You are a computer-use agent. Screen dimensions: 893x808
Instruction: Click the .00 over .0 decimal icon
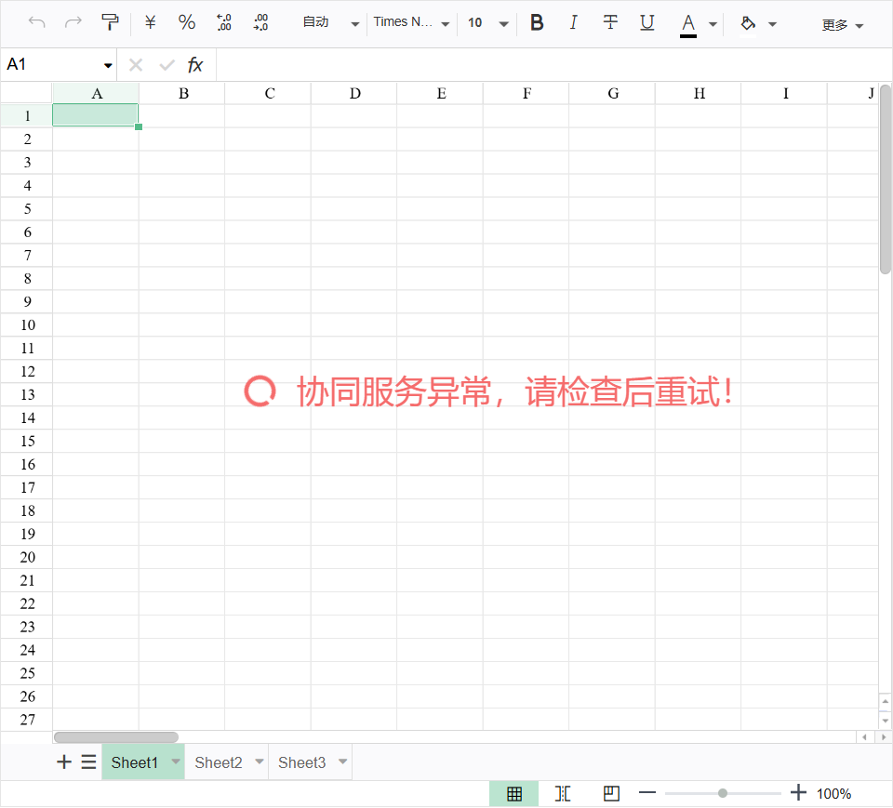(x=260, y=22)
